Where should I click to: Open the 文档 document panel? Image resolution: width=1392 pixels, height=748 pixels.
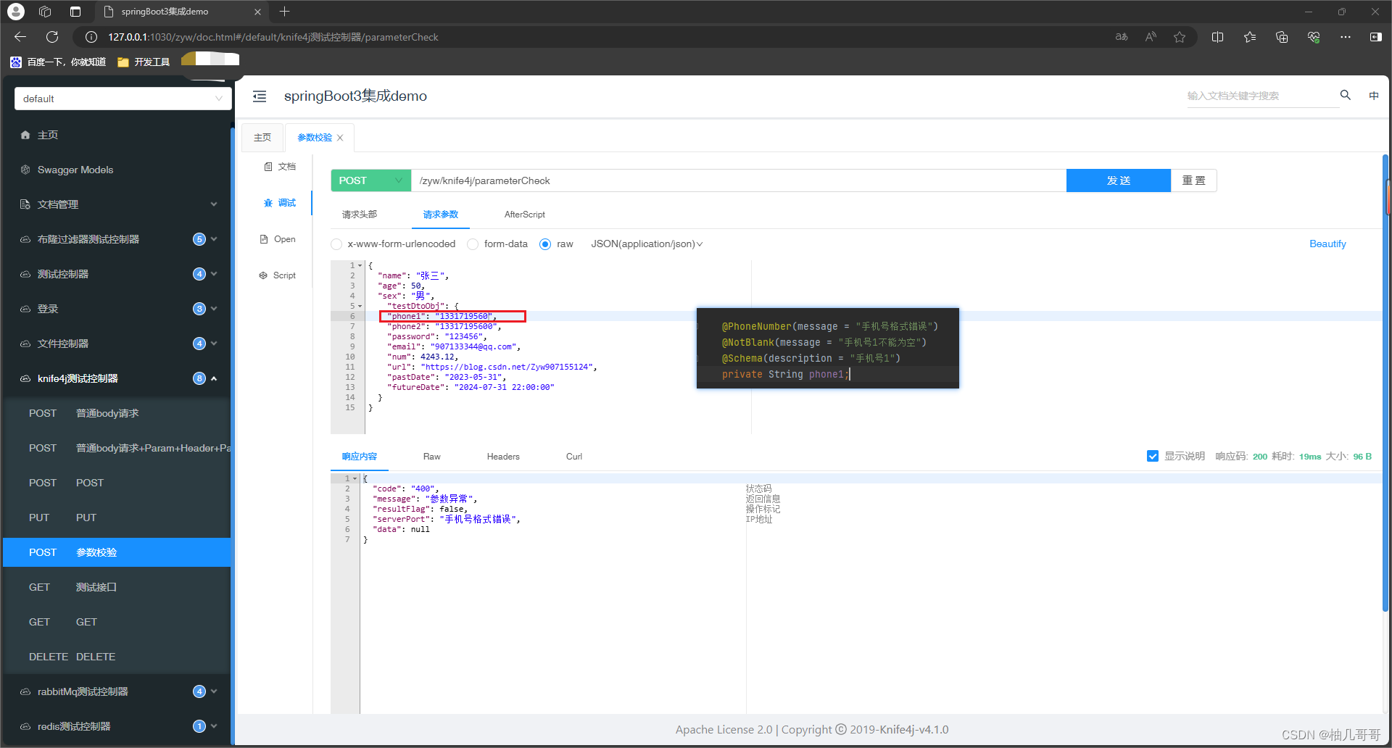click(x=280, y=167)
